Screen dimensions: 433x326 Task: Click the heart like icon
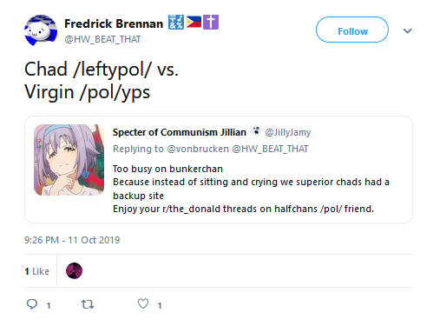click(143, 303)
